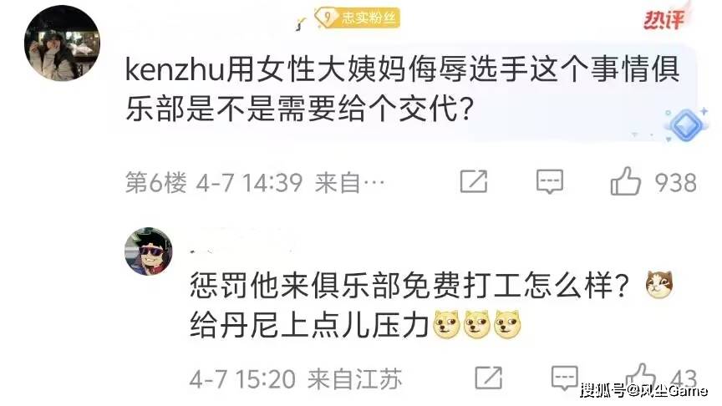Screen dimensions: 722x406
Task: Click the last doge emoji in the reply
Action: [507, 324]
